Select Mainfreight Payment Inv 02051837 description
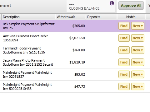 coord(27,74)
